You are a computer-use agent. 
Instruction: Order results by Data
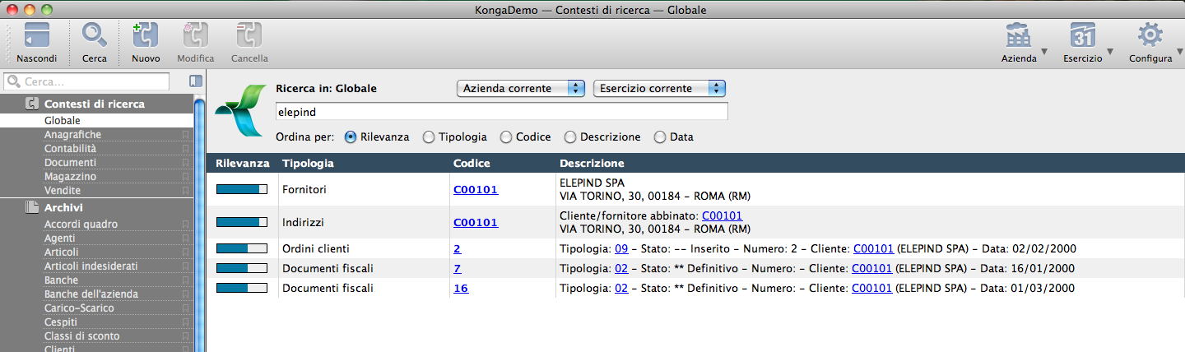pos(660,137)
